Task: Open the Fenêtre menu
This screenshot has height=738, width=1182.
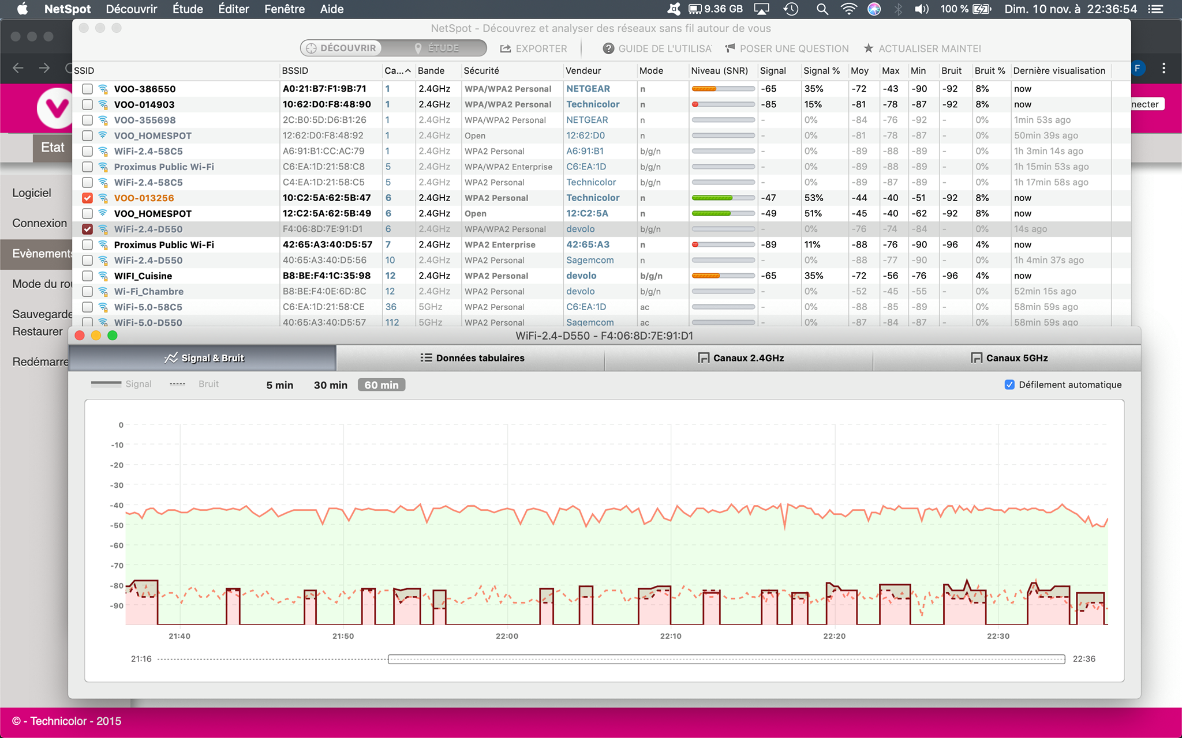Action: coord(285,9)
